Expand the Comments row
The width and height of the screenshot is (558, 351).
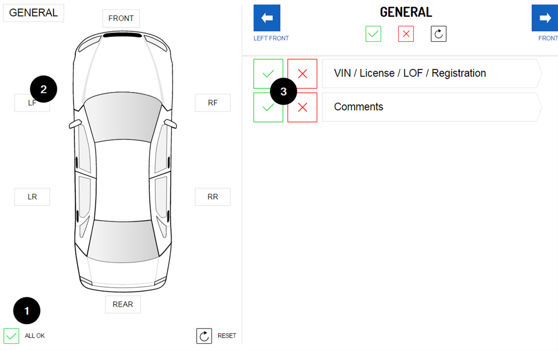pos(431,107)
